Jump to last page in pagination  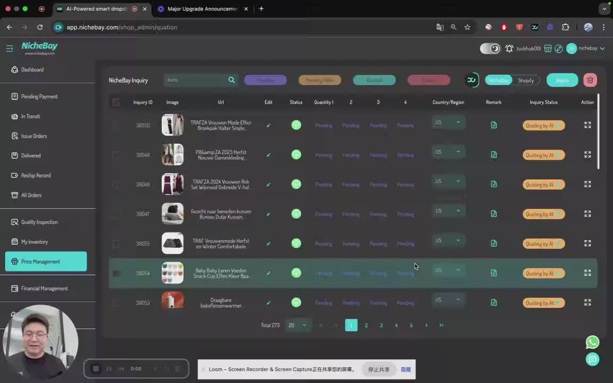tap(441, 325)
